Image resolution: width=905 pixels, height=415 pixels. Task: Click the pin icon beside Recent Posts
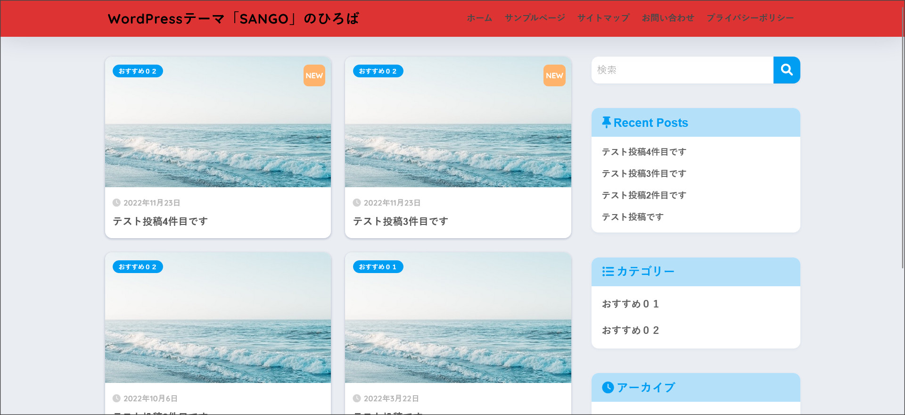[606, 123]
